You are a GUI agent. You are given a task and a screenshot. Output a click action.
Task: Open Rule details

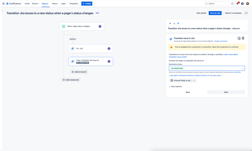(x=201, y=13)
